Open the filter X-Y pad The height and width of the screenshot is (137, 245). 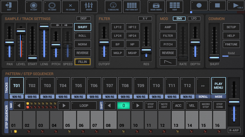pyautogui.click(x=145, y=19)
